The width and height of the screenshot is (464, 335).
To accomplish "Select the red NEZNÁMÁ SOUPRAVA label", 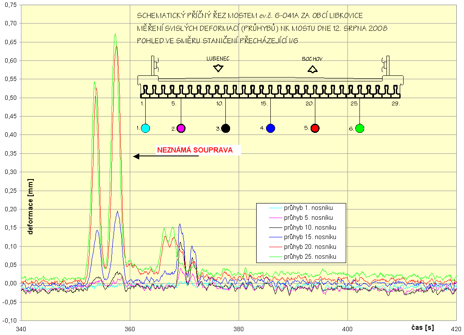I will [x=195, y=150].
